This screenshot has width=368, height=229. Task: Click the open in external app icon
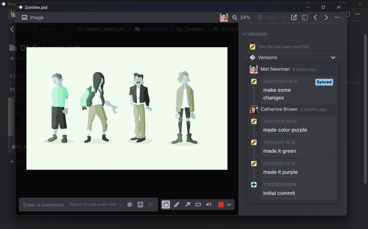tap(294, 17)
